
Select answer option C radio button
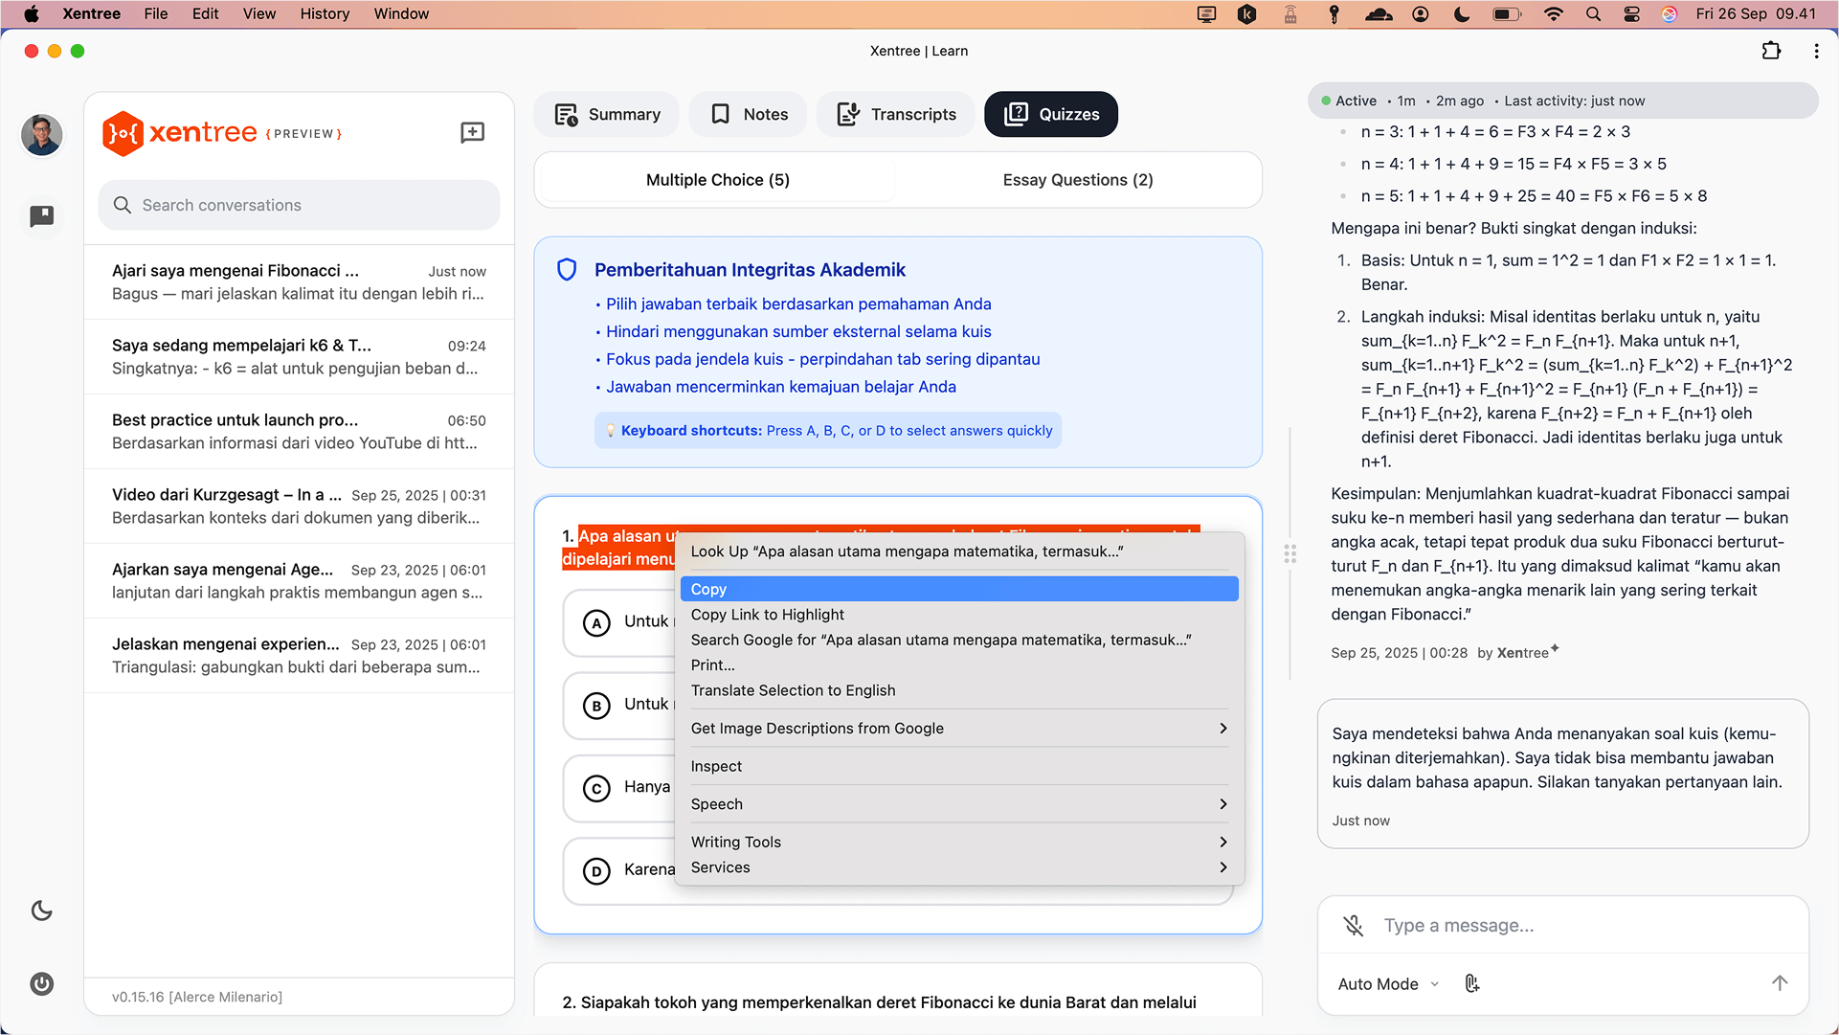tap(596, 788)
